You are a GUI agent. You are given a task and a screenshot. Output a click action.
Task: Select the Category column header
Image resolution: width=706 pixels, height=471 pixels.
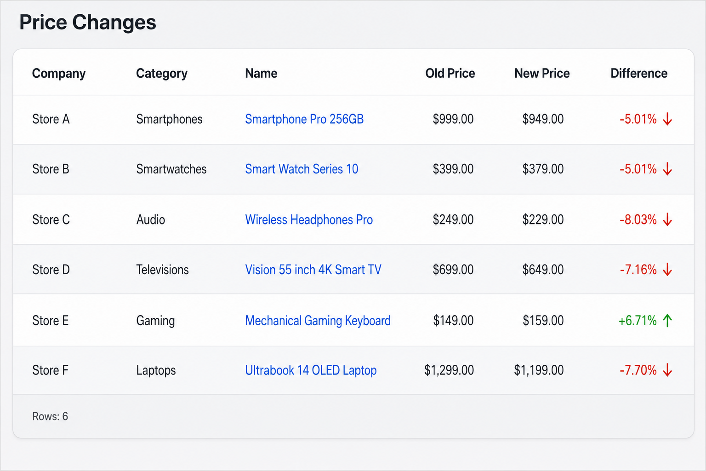162,74
